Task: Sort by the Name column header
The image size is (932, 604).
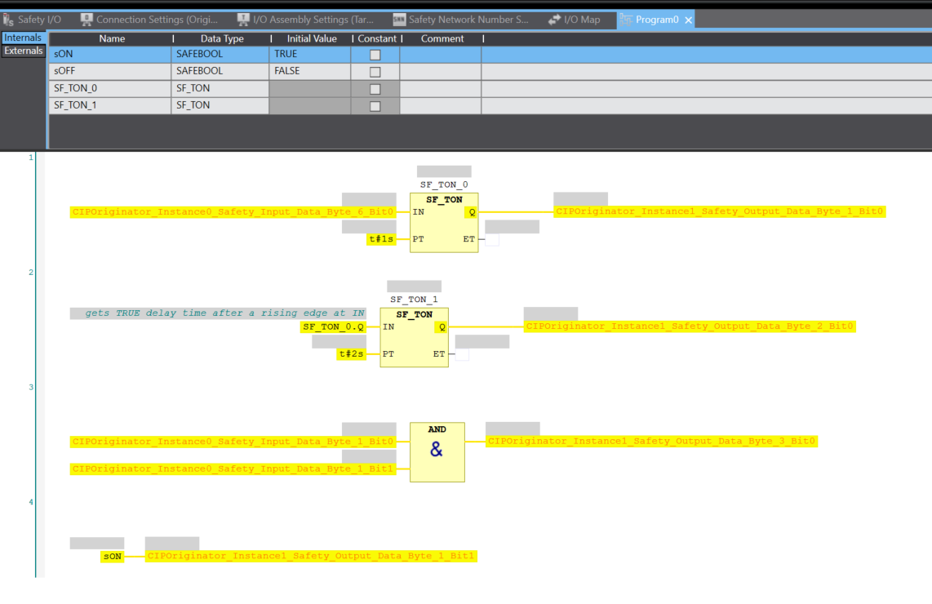Action: tap(112, 38)
